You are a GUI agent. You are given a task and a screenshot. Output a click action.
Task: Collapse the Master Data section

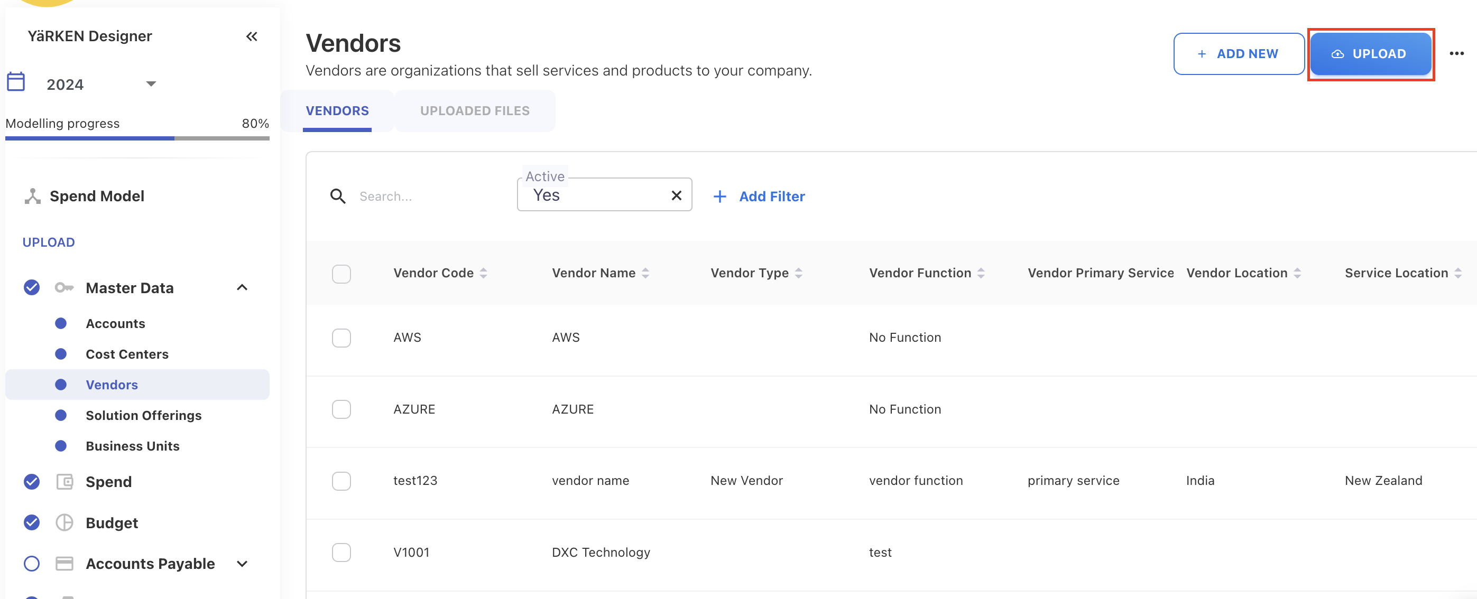tap(242, 287)
